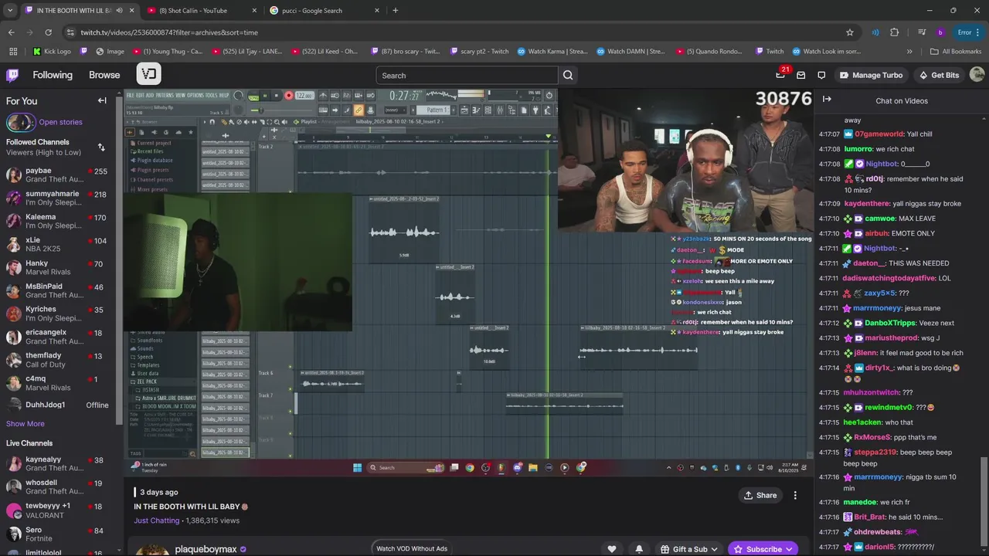Open Chrome media controls icon
This screenshot has width=989, height=556.
point(922,32)
